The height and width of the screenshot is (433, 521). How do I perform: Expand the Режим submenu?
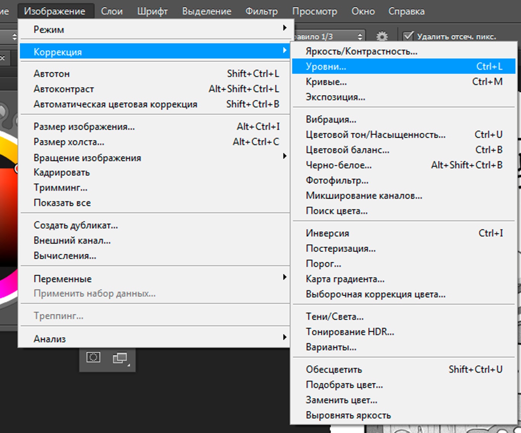point(155,29)
